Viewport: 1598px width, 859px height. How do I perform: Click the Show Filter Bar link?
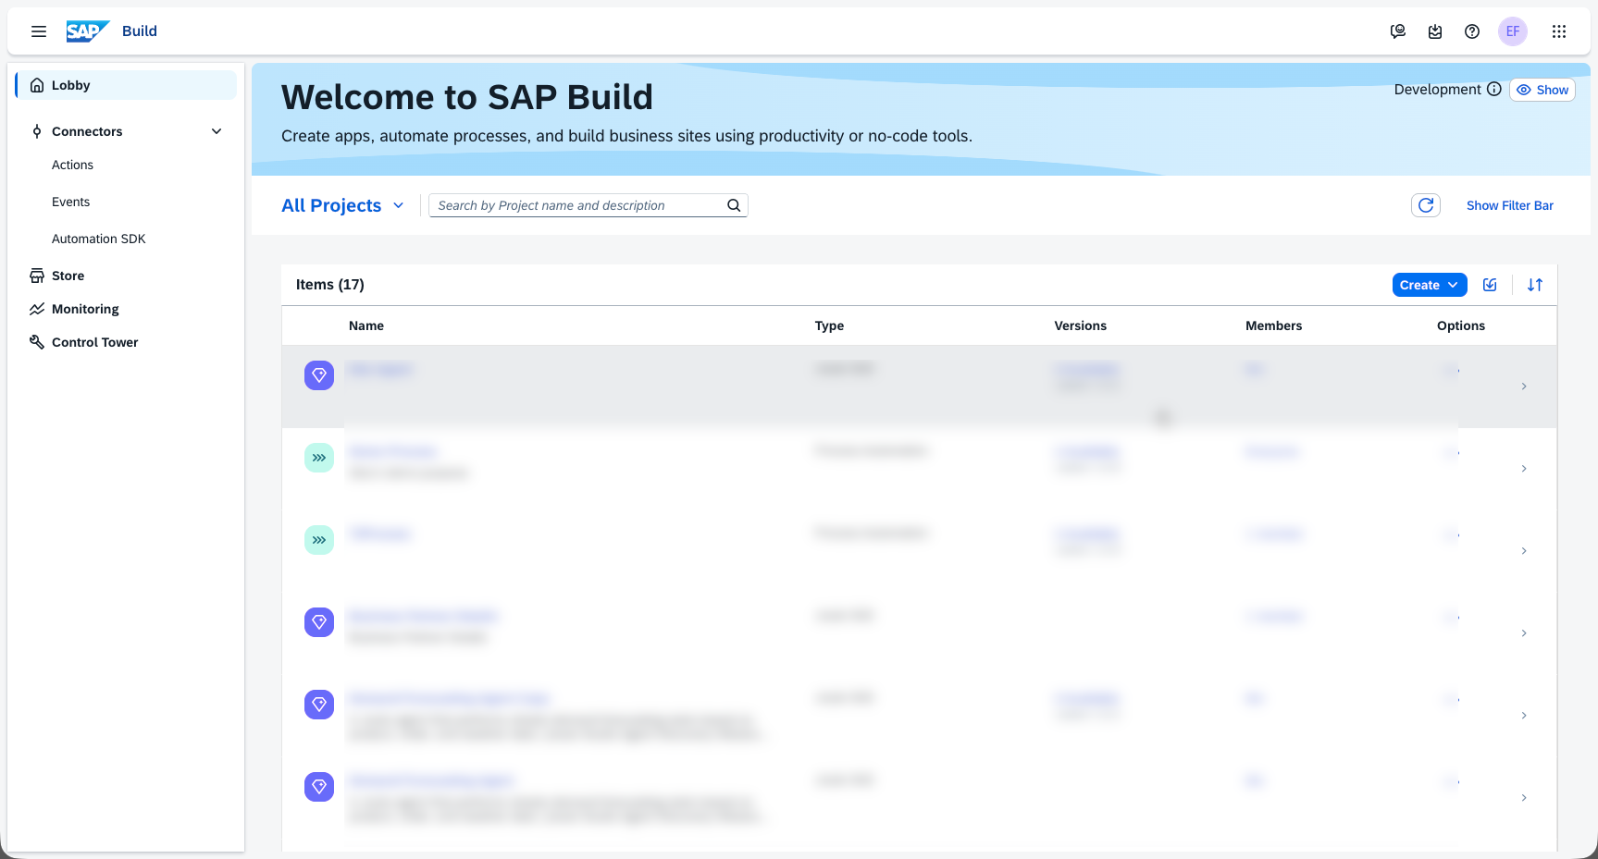click(x=1510, y=205)
